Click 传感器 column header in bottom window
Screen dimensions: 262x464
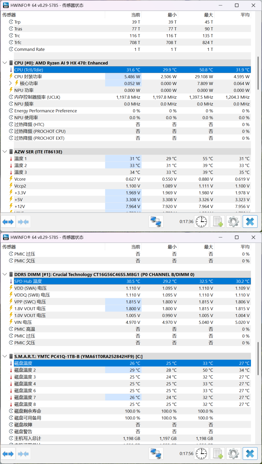pyautogui.click(x=53, y=247)
